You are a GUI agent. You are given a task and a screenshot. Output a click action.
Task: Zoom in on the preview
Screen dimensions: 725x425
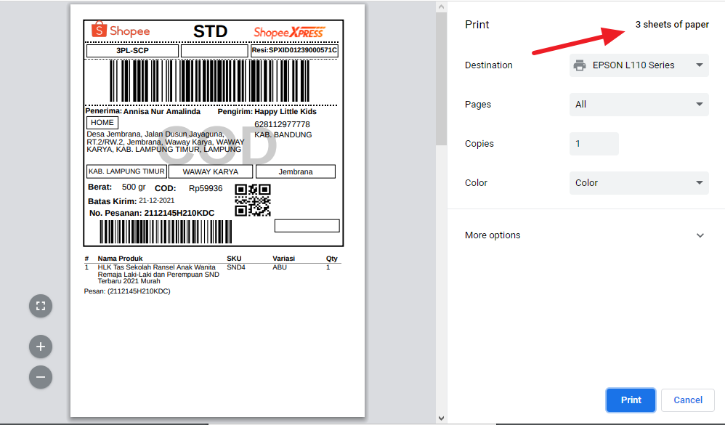tap(41, 347)
